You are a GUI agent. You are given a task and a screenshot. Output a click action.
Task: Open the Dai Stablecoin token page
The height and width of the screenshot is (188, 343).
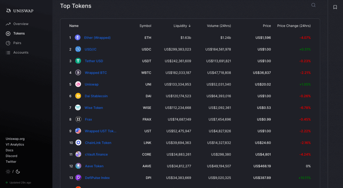click(x=96, y=96)
